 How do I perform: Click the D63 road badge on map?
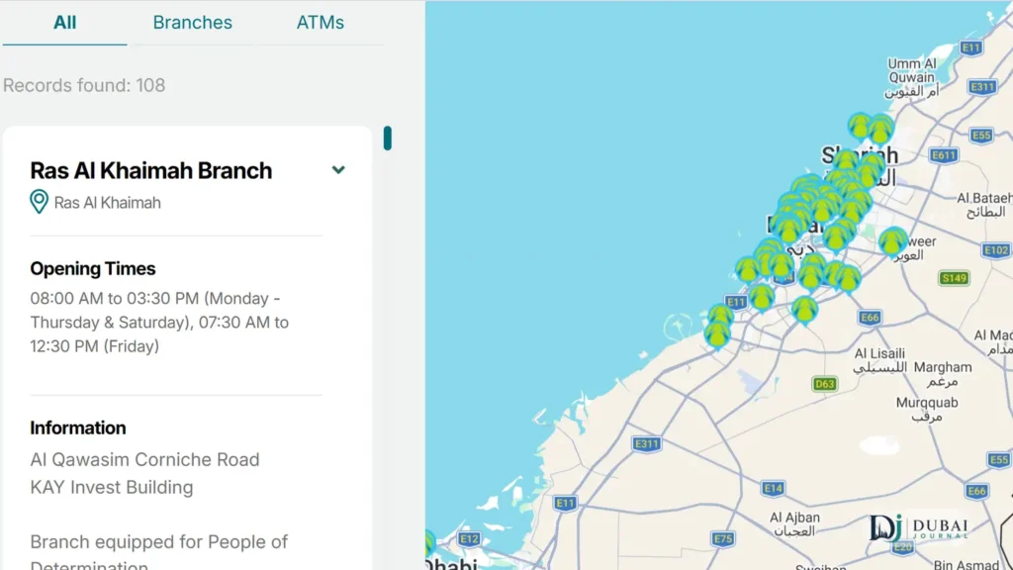pos(825,384)
